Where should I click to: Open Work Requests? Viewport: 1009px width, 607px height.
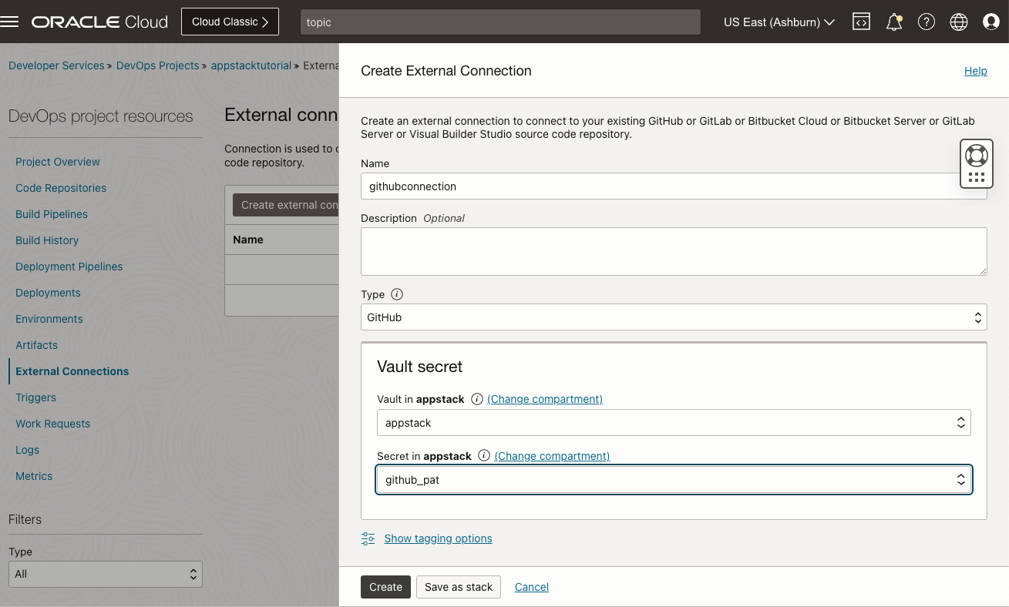52,424
